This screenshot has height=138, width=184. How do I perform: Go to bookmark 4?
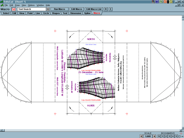[173, 136]
